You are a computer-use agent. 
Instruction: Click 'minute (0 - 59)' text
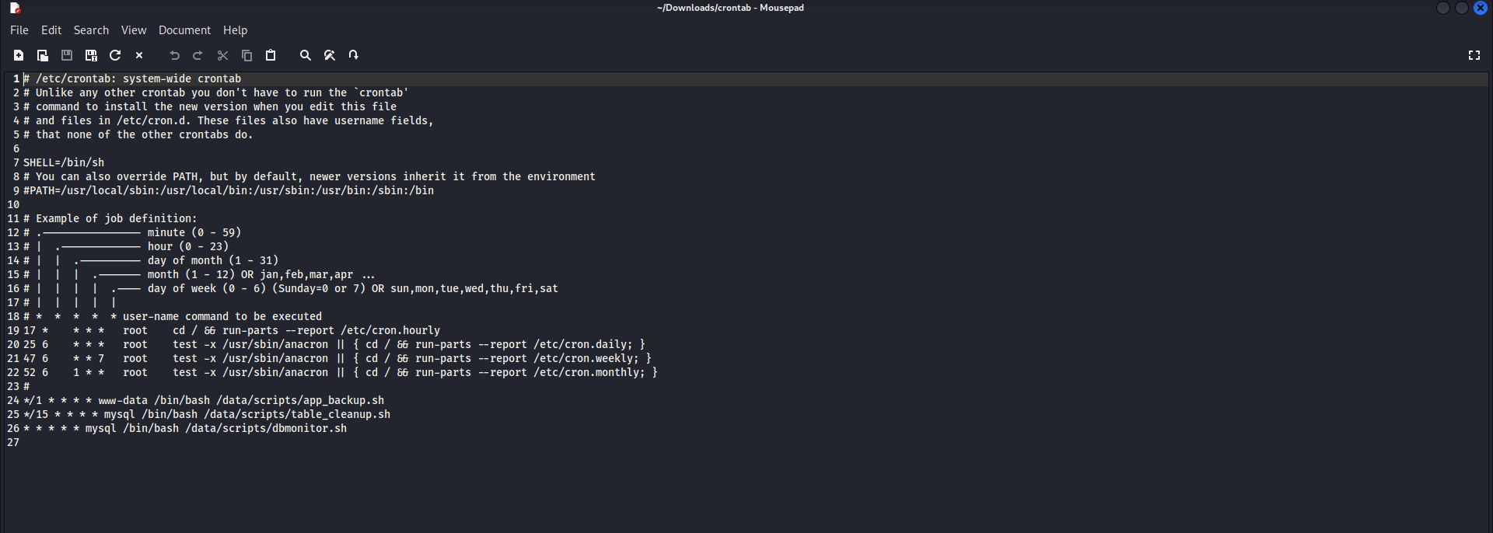(194, 232)
